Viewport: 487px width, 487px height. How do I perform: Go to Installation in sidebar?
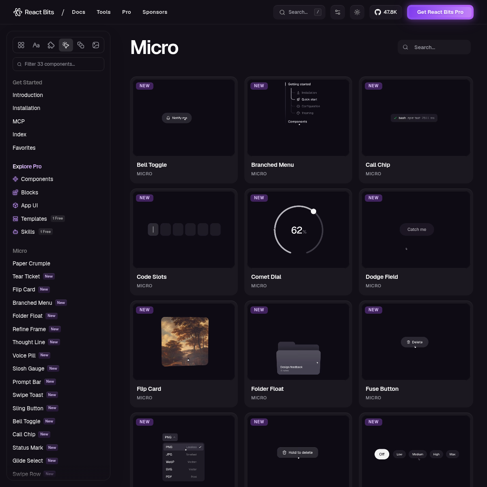[x=26, y=108]
